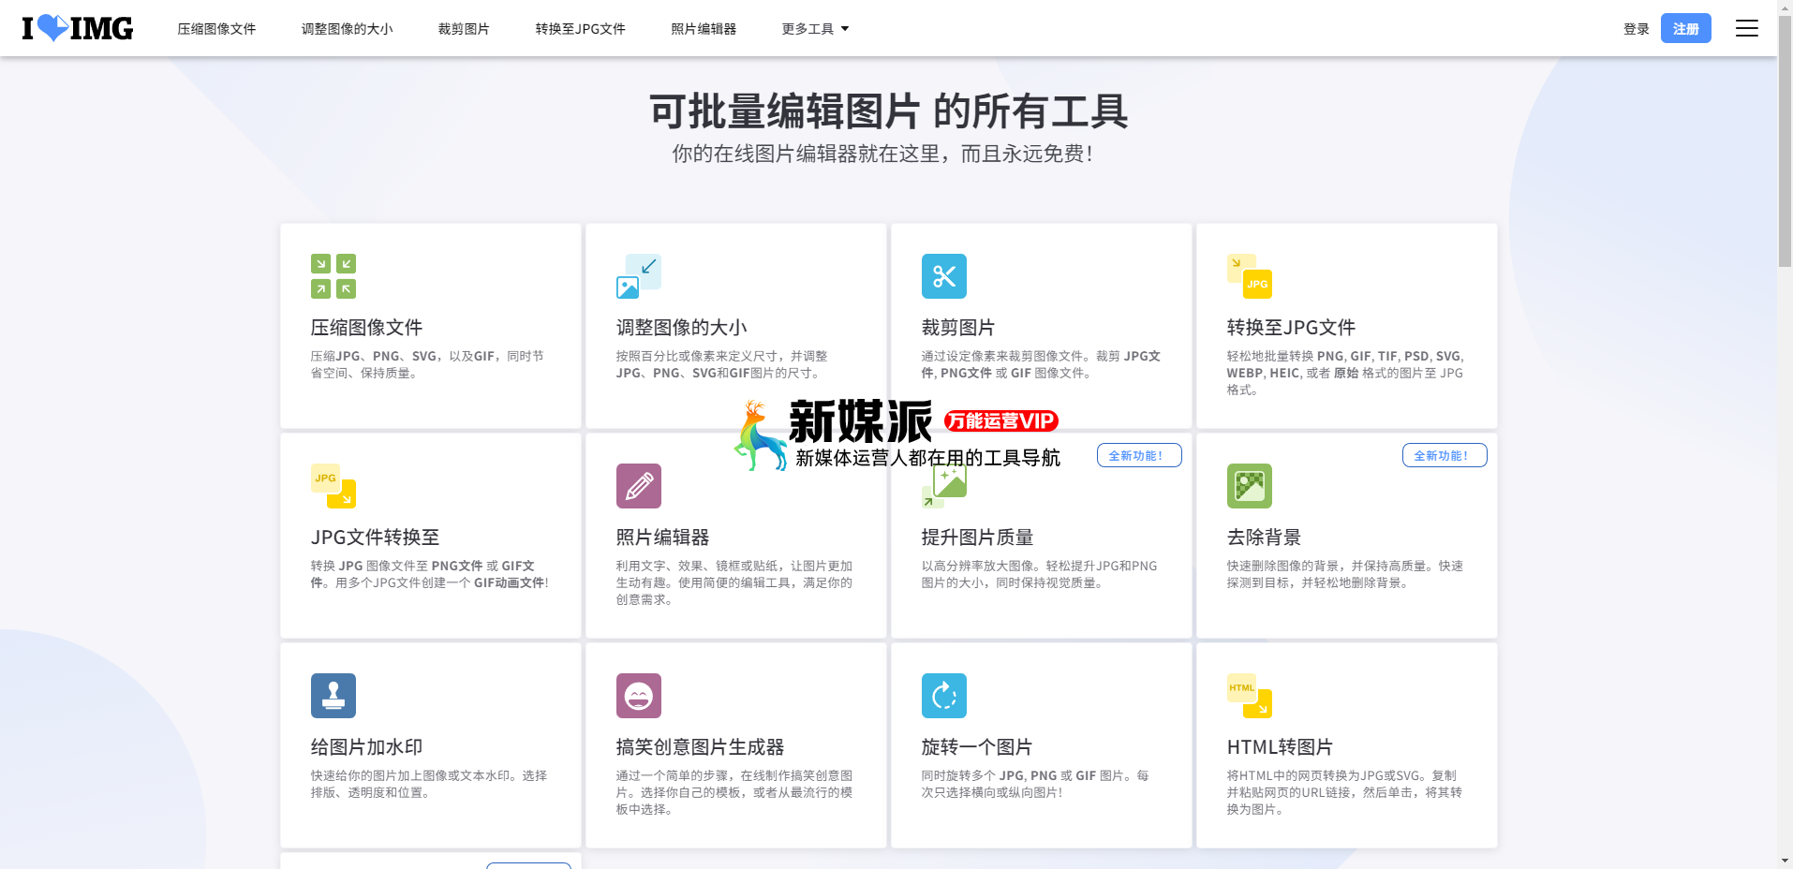1793x869 pixels.
Task: Click the scrollbar up arrow
Action: [1786, 7]
